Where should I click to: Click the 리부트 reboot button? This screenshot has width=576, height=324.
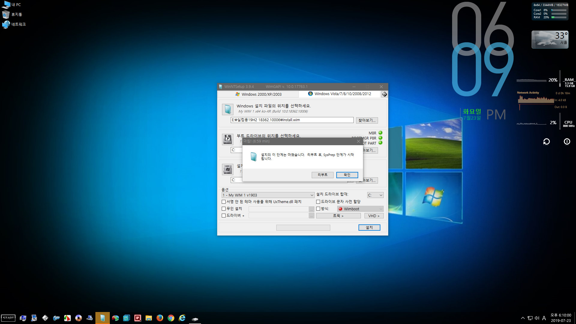tap(322, 175)
